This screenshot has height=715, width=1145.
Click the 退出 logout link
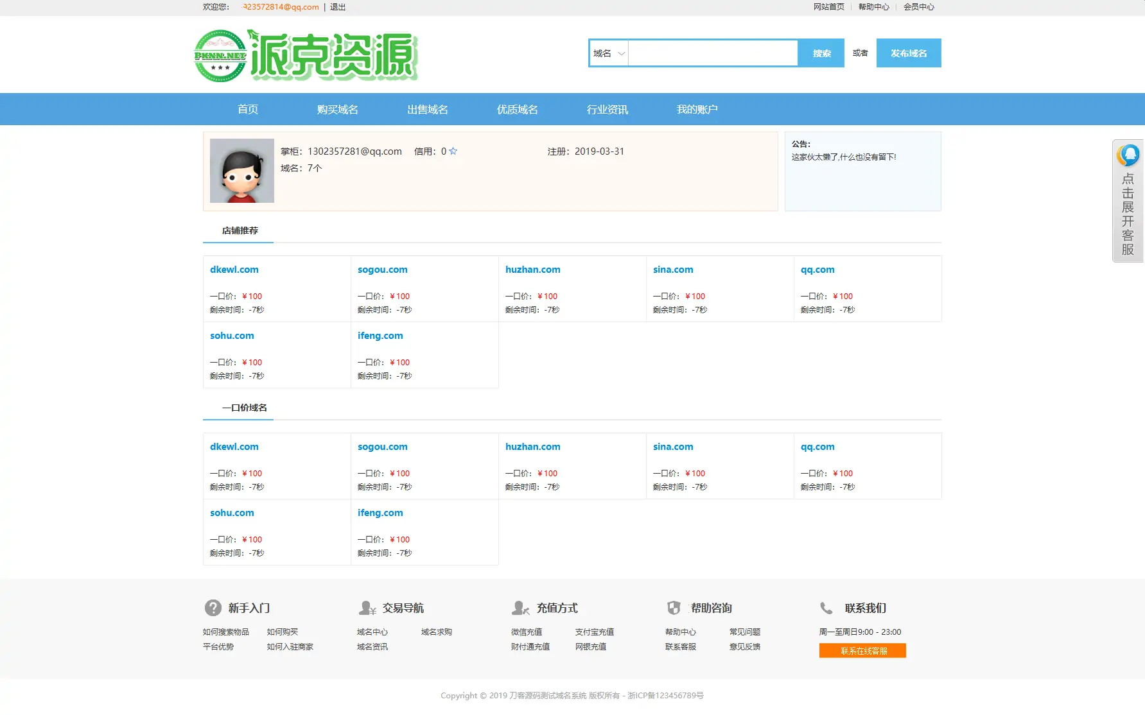pyautogui.click(x=338, y=7)
